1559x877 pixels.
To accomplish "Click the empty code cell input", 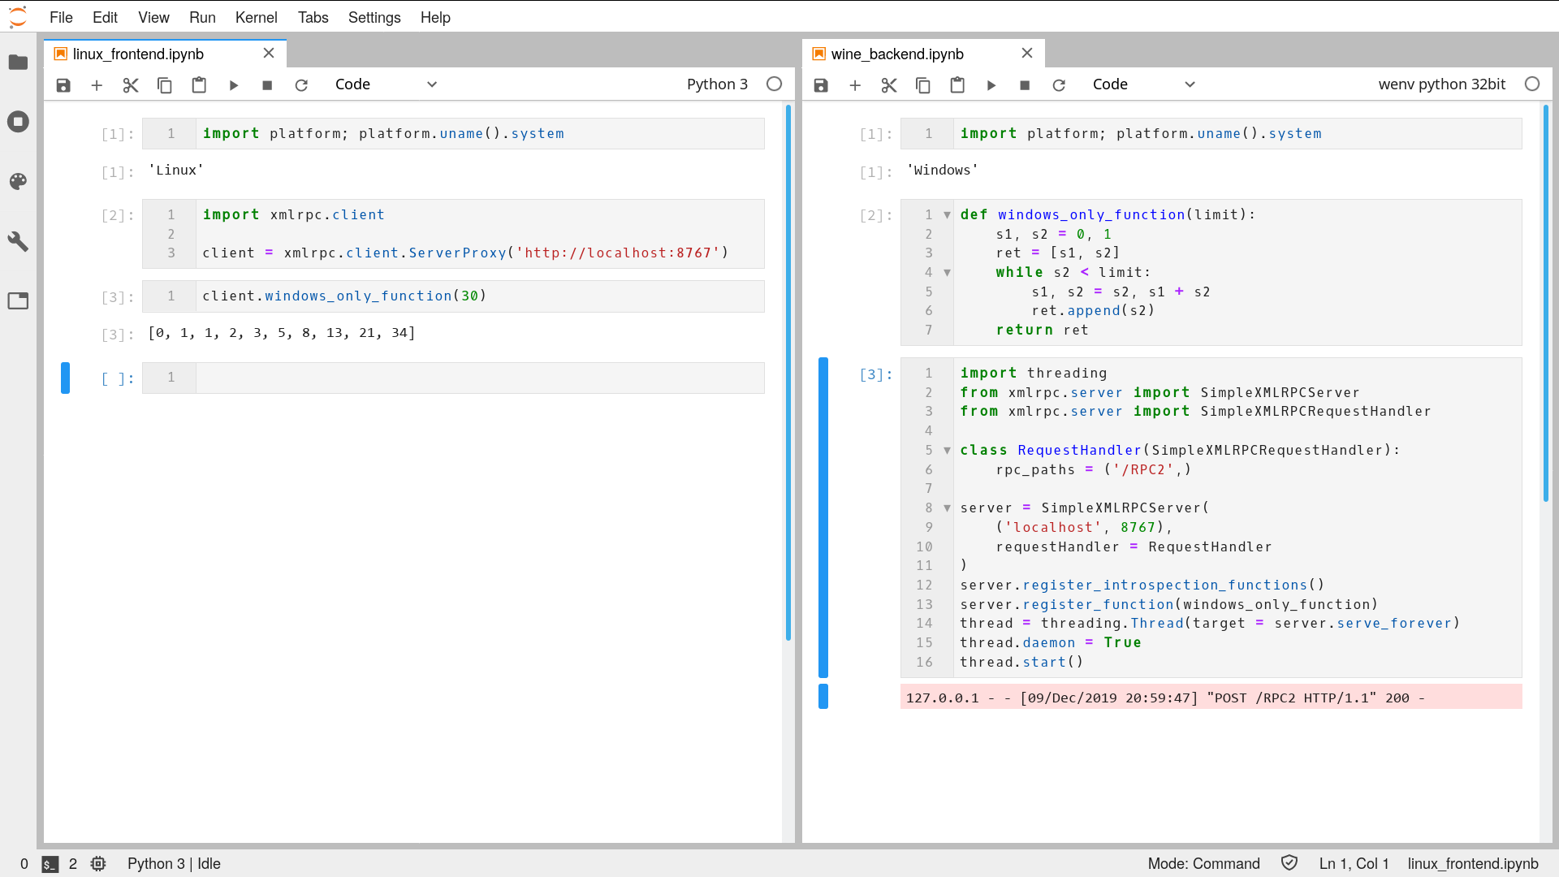I will (x=479, y=378).
